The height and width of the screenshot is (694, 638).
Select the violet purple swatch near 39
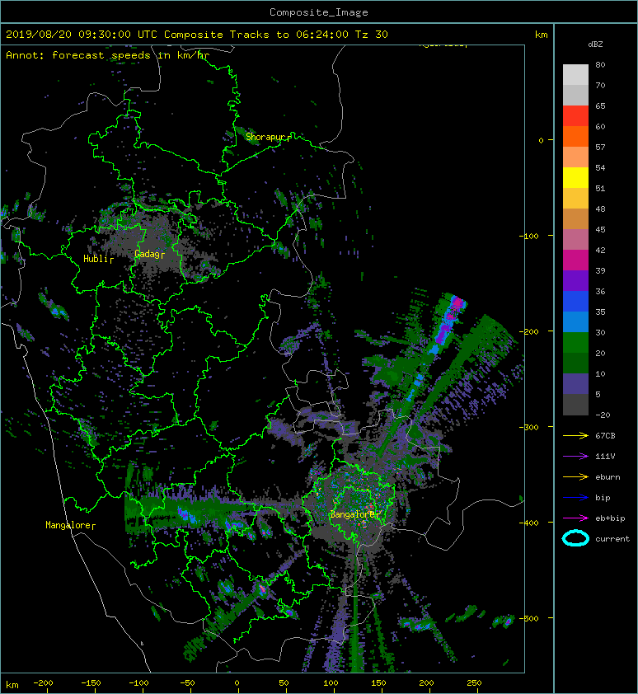575,280
